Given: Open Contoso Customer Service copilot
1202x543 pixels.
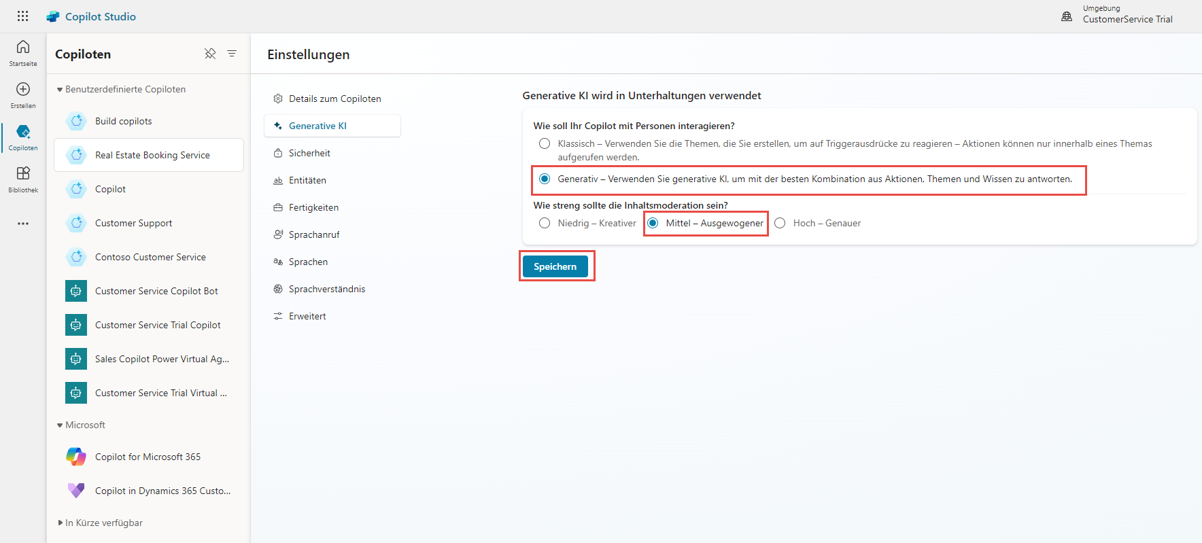Looking at the screenshot, I should click(x=149, y=257).
